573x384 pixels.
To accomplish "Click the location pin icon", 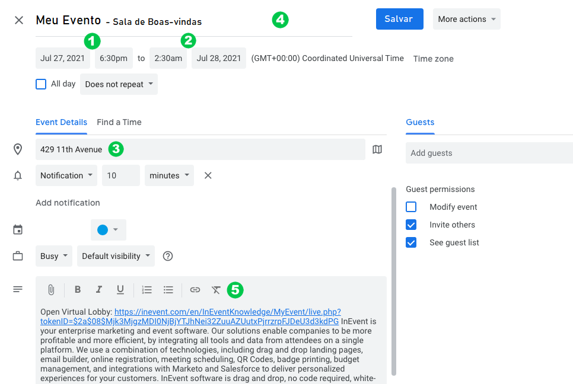I will tap(18, 149).
